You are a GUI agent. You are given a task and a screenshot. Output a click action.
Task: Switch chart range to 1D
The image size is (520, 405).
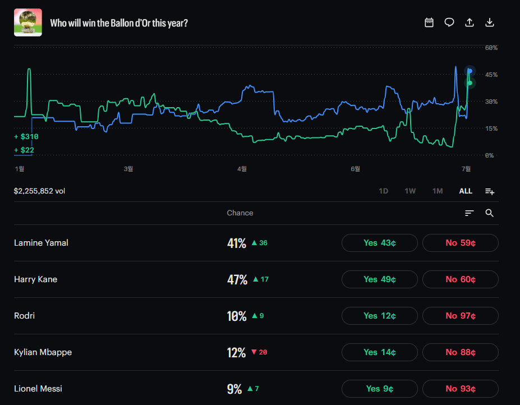pyautogui.click(x=383, y=191)
